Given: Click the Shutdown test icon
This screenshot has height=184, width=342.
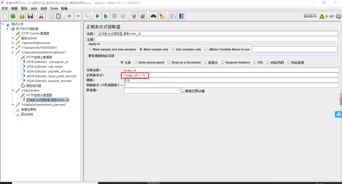Looking at the screenshot, I should tap(123, 16).
